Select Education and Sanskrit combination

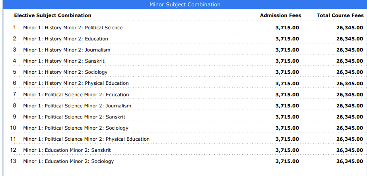click(x=67, y=150)
